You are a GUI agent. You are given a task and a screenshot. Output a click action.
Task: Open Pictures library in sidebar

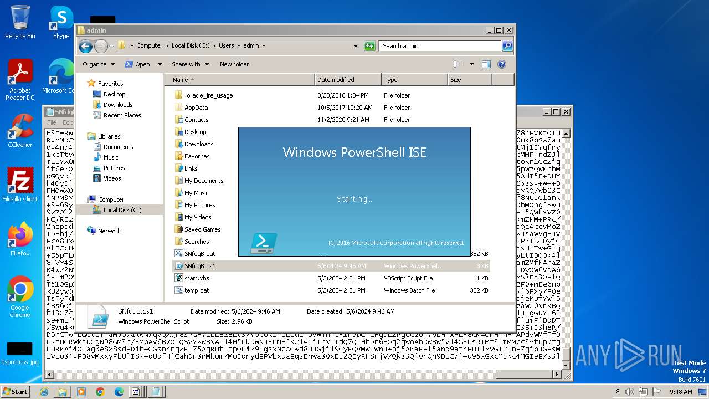pos(114,168)
